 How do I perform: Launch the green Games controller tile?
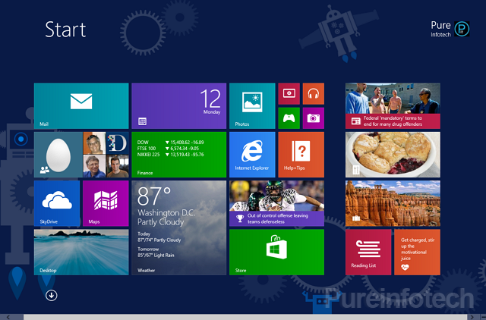pos(289,118)
